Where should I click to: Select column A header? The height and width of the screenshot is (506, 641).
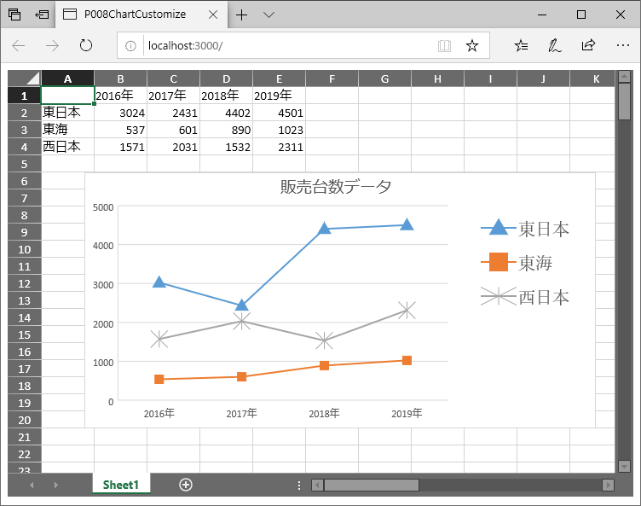point(68,79)
